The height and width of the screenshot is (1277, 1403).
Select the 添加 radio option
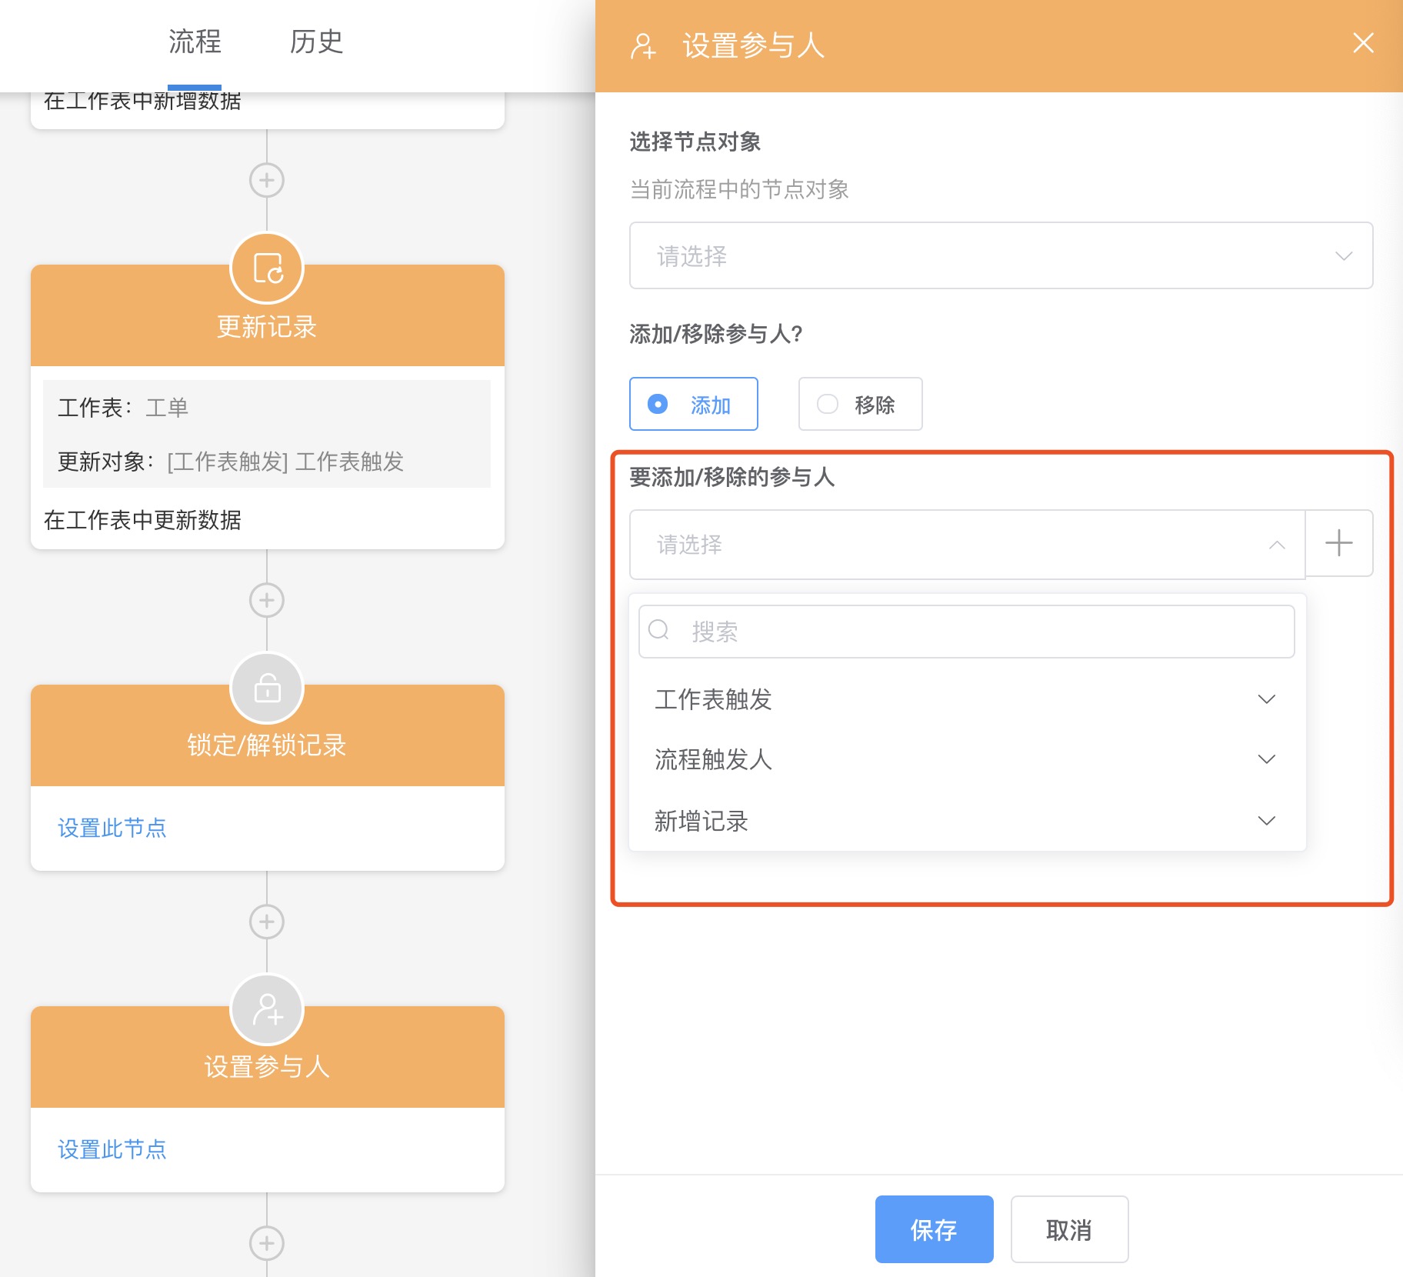(693, 404)
